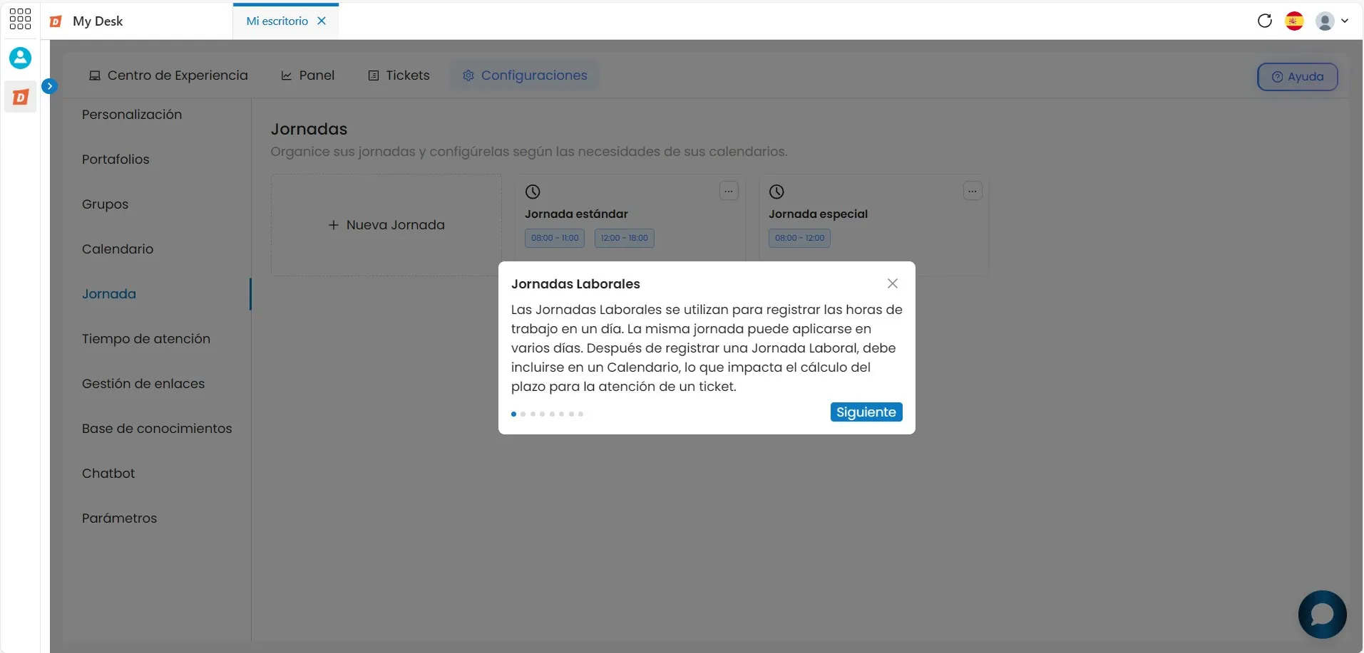Open Gestión de enlaces
The image size is (1364, 653).
[143, 383]
